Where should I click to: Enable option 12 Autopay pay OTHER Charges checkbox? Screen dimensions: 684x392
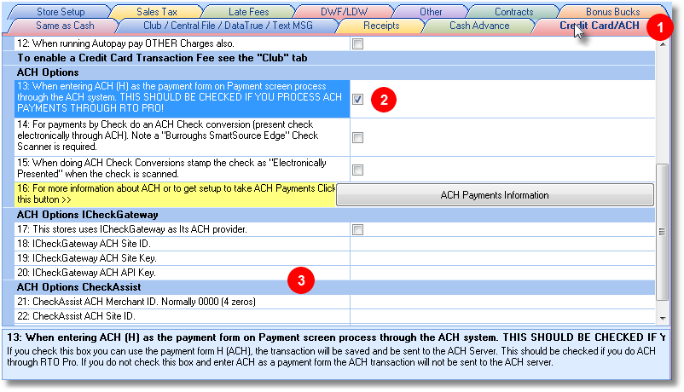point(357,43)
